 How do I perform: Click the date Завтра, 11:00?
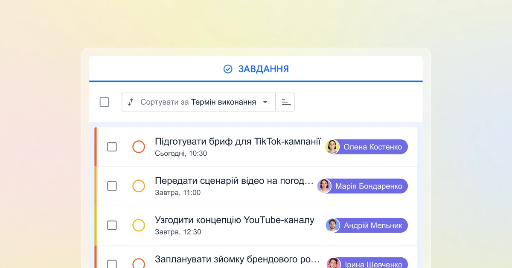point(177,193)
